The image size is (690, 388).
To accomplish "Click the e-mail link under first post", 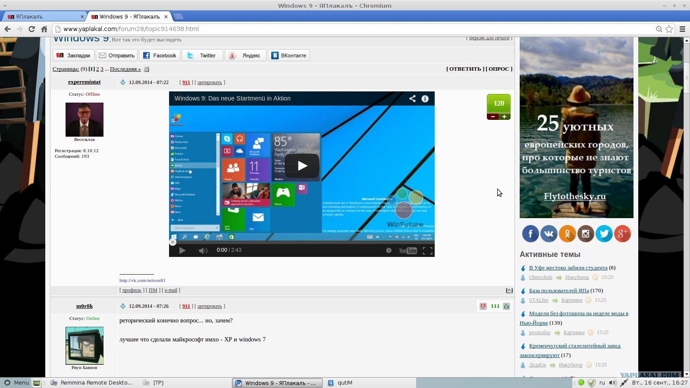I will [171, 290].
